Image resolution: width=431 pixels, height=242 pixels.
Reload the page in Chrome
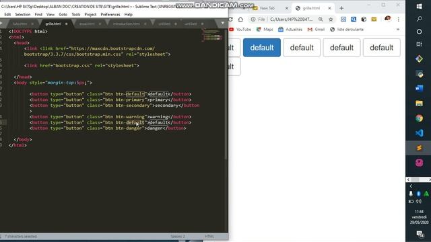230,19
